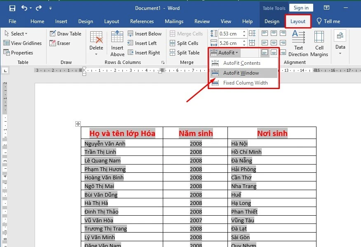Click the Text Direction icon
This screenshot has height=247, width=361.
point(298,43)
